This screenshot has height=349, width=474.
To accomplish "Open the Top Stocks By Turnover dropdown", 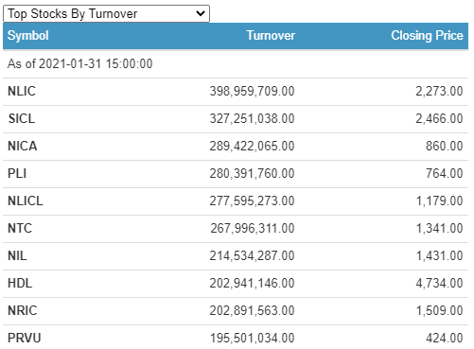I will 106,13.
